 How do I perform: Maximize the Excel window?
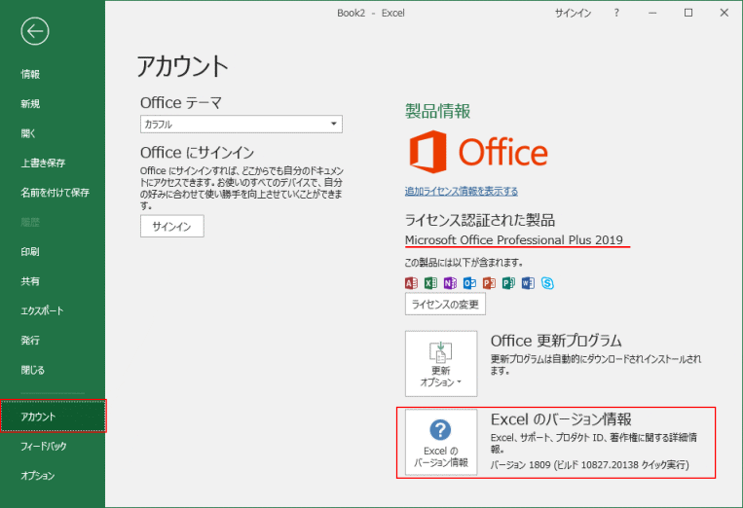pyautogui.click(x=688, y=14)
